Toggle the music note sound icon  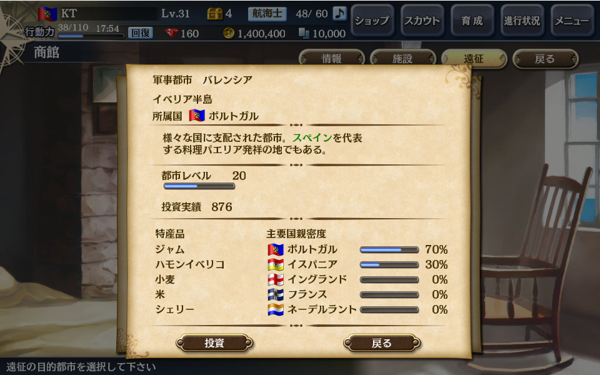pyautogui.click(x=339, y=13)
